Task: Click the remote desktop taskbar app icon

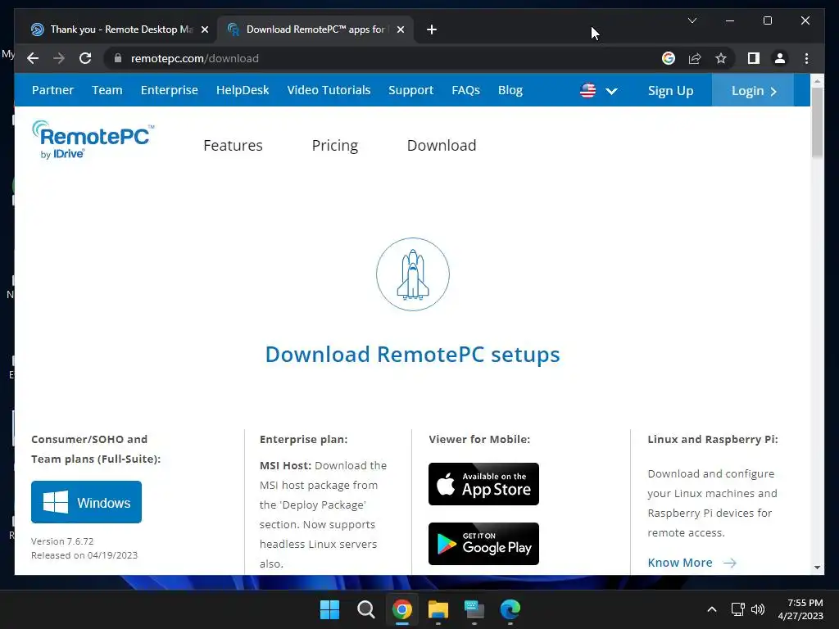Action: [x=474, y=609]
